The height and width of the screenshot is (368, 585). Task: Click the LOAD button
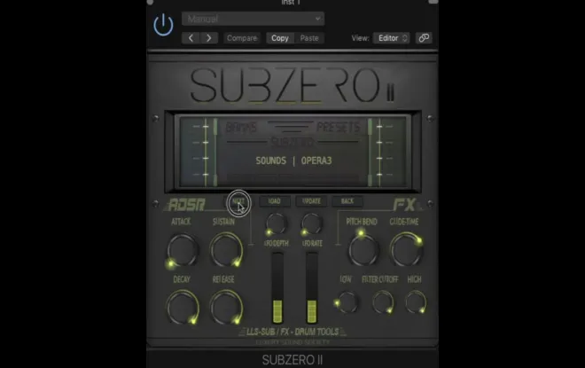(x=274, y=201)
